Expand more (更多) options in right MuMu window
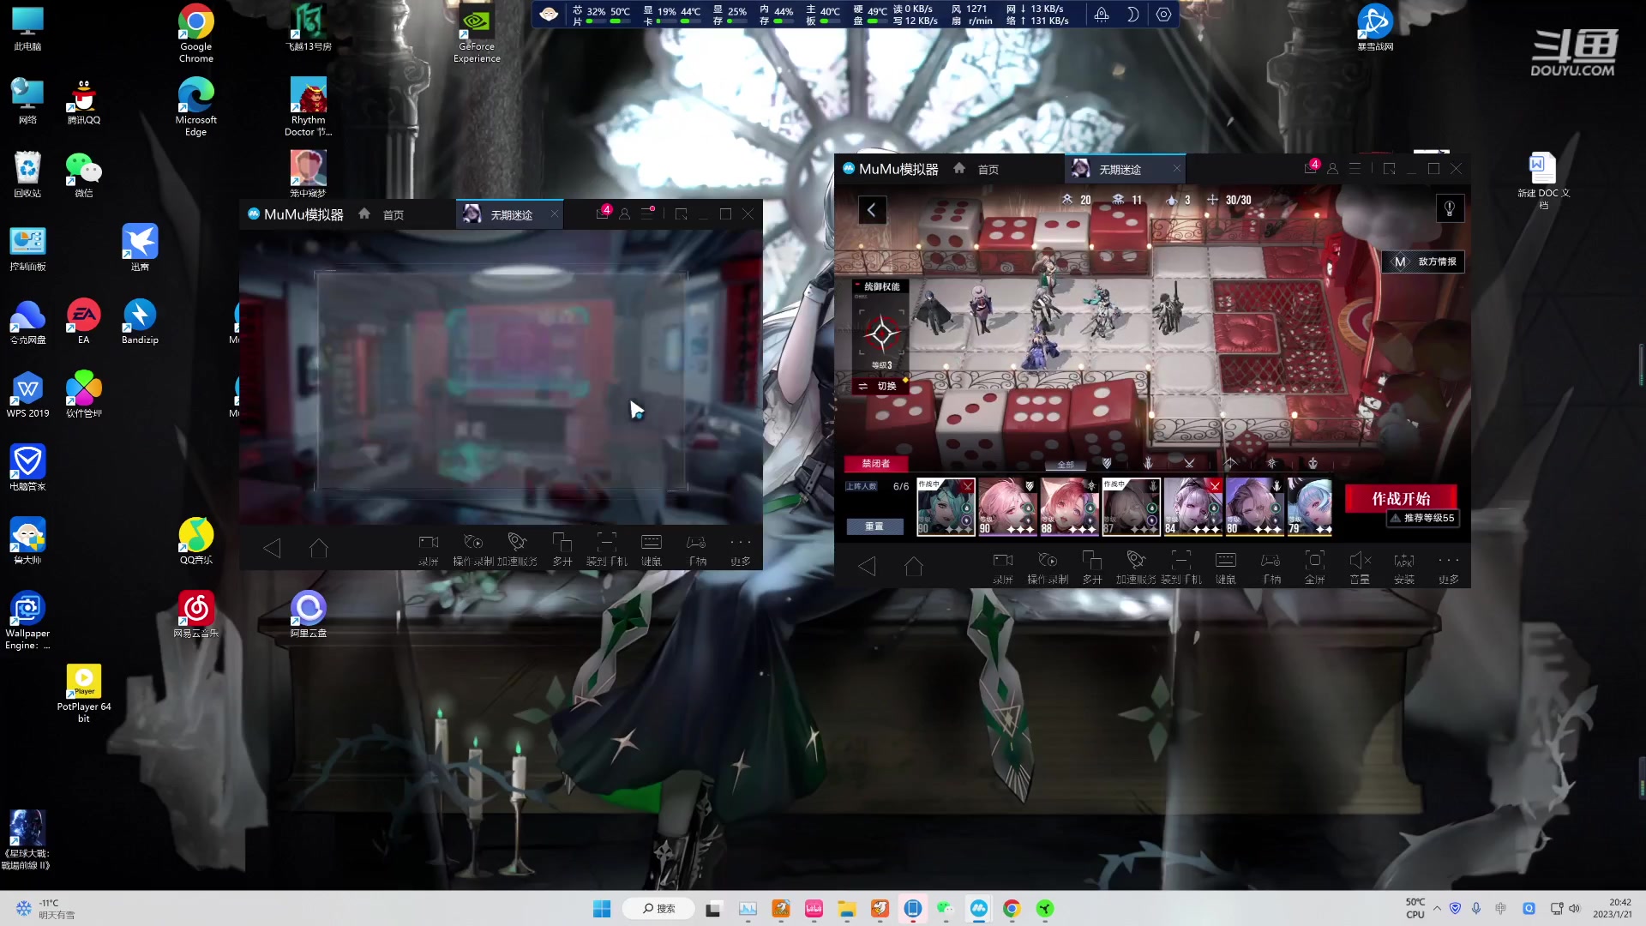The height and width of the screenshot is (926, 1646). pyautogui.click(x=1449, y=568)
